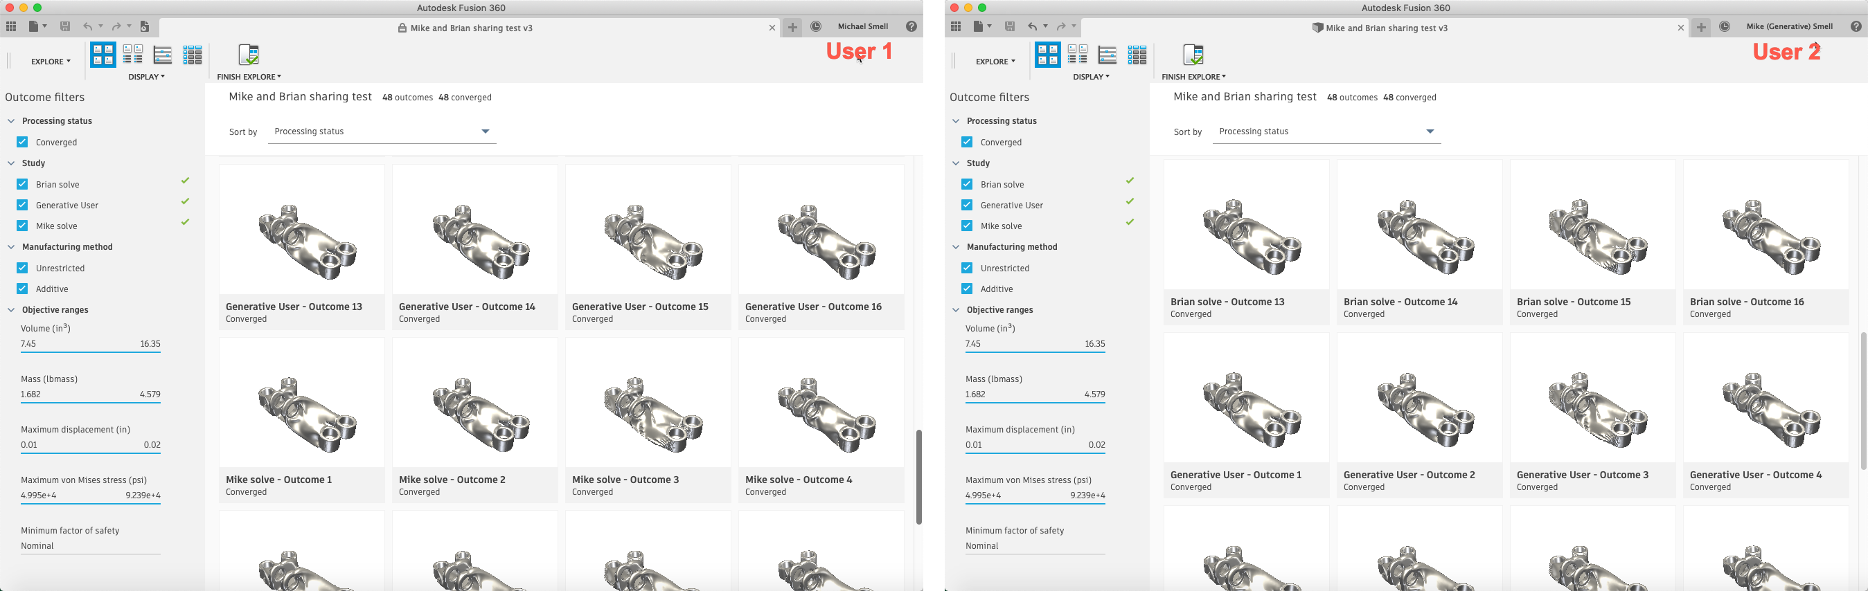This screenshot has height=591, width=1868.
Task: Open data panel grid icon in User 1 window
Action: pos(11,27)
